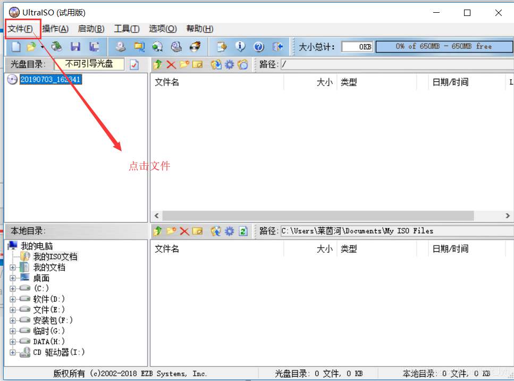Click the Open CD/DVD image icon

pos(57,47)
